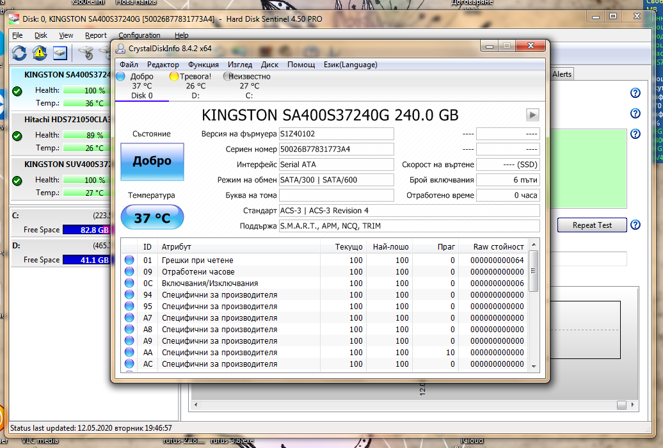Click the SMART table scroll down arrow
663x448 pixels.
pos(534,366)
